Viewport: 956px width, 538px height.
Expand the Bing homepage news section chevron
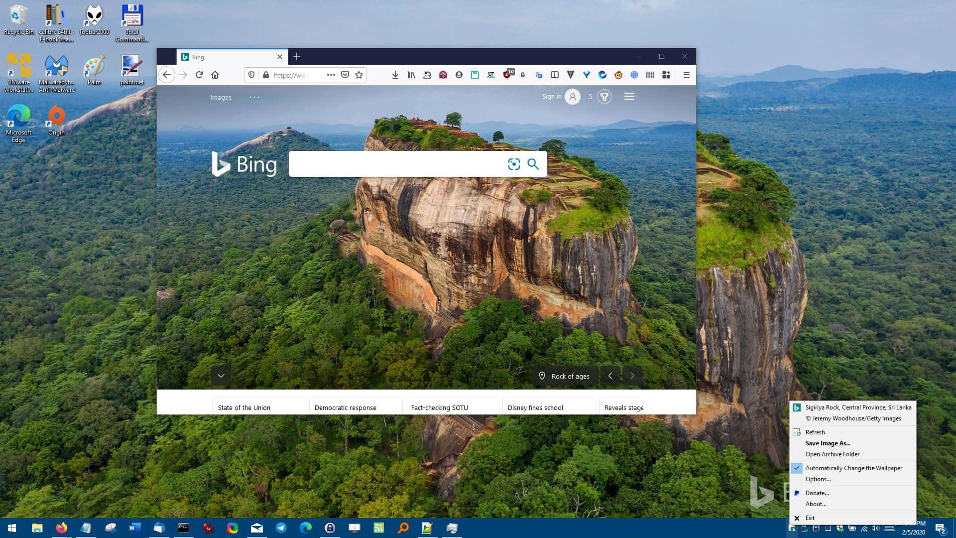click(x=221, y=375)
